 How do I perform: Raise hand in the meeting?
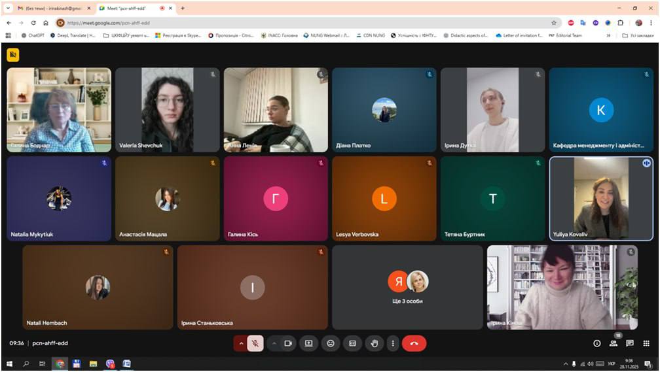tap(375, 343)
